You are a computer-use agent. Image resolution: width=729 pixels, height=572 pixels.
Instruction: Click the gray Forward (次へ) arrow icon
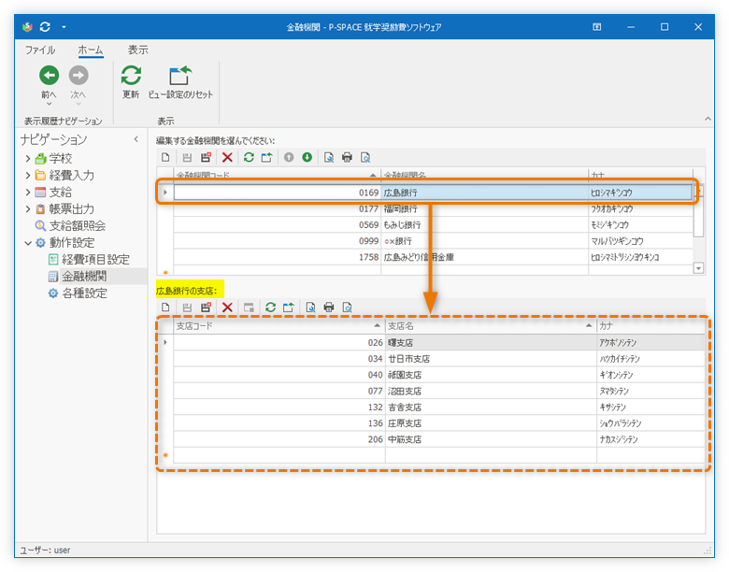[x=79, y=76]
